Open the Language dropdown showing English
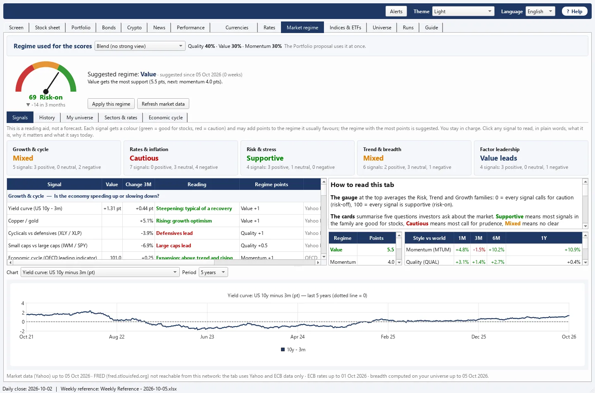595x393 pixels. (x=540, y=12)
